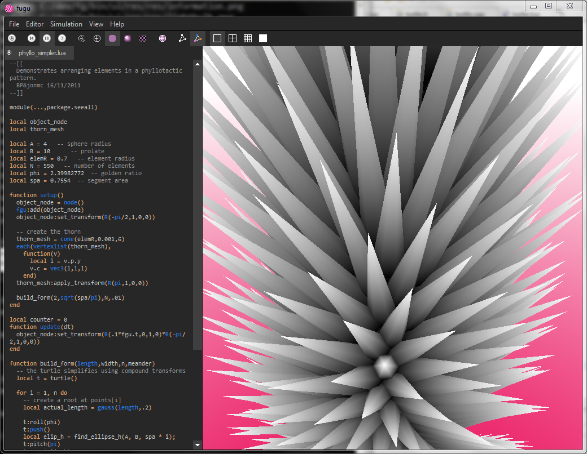Enable the smooth shaded purple sphere mode

pyautogui.click(x=128, y=38)
